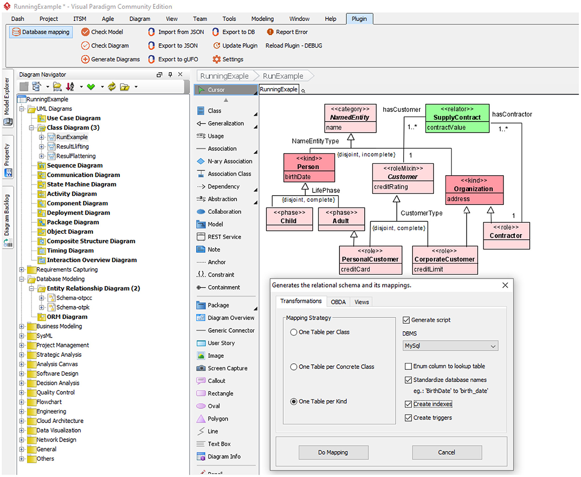Click the Import from JSON icon

click(x=151, y=32)
